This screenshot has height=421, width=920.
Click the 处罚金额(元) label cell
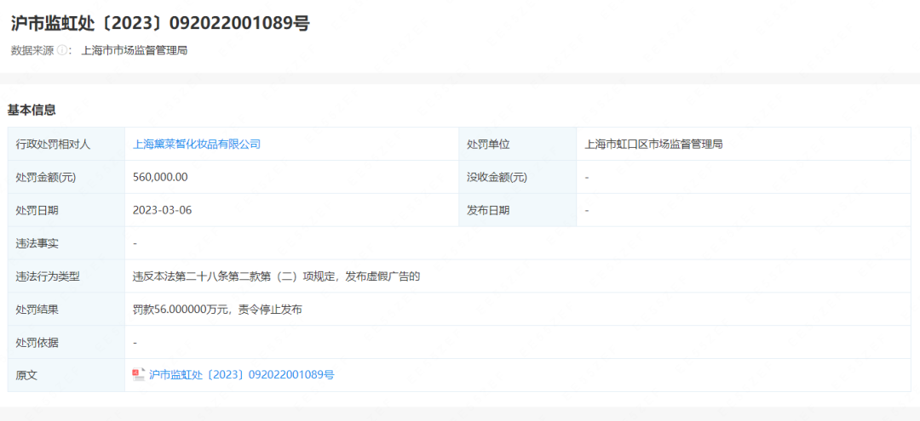coord(66,177)
